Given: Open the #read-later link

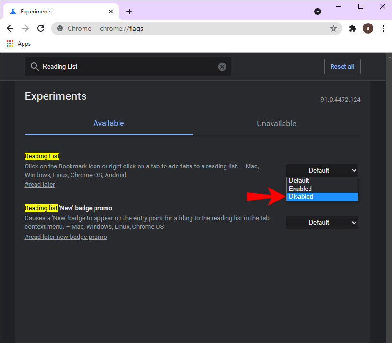Looking at the screenshot, I should pyautogui.click(x=40, y=185).
